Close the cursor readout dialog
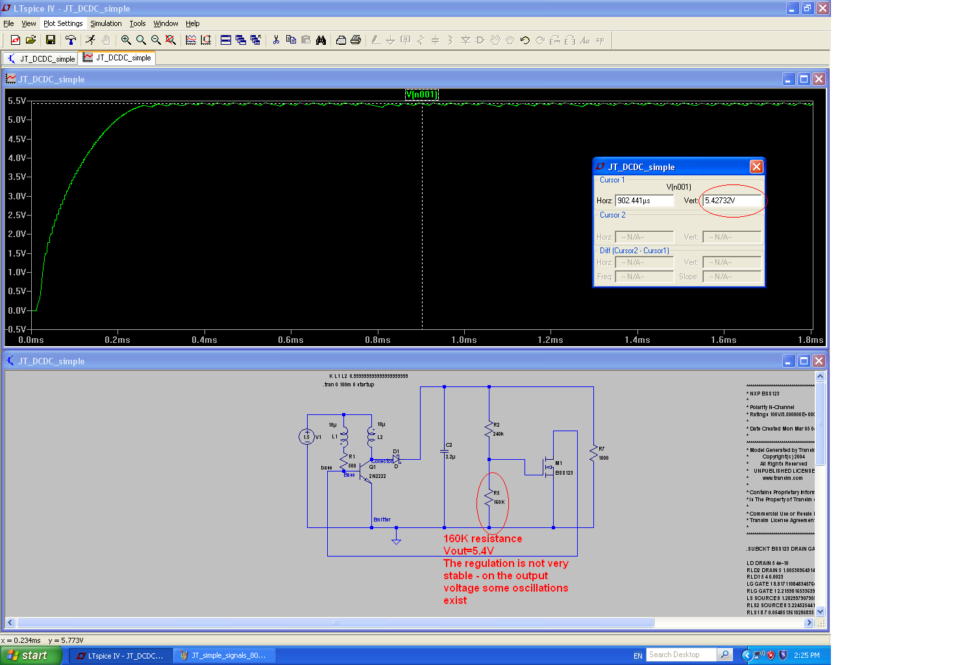 point(756,167)
